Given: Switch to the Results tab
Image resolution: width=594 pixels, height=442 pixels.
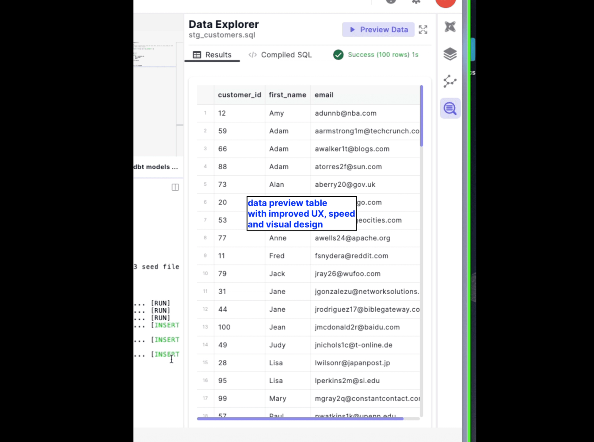Looking at the screenshot, I should coord(212,55).
